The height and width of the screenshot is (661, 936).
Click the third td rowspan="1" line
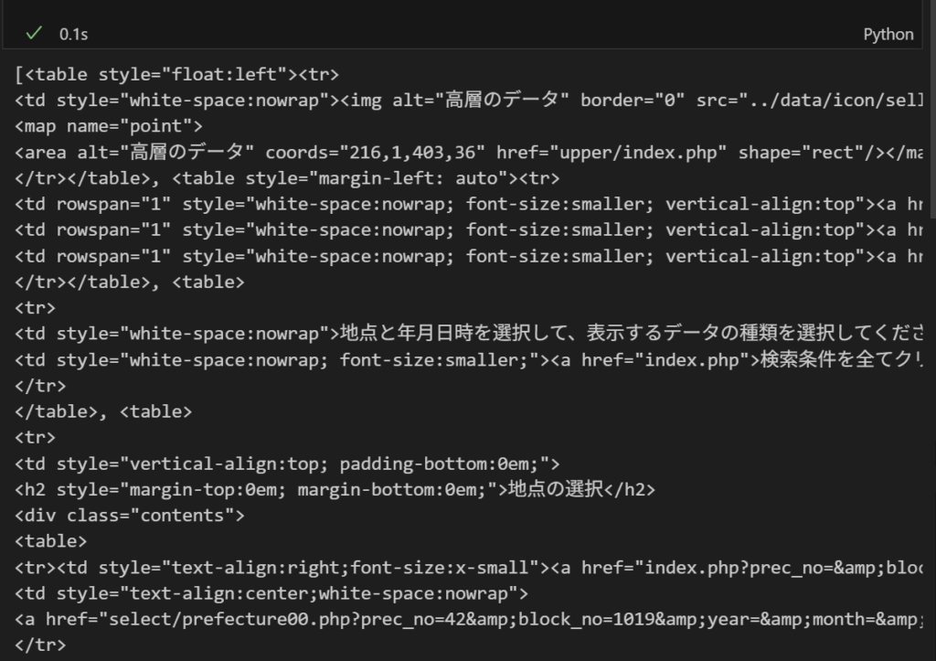(x=469, y=256)
